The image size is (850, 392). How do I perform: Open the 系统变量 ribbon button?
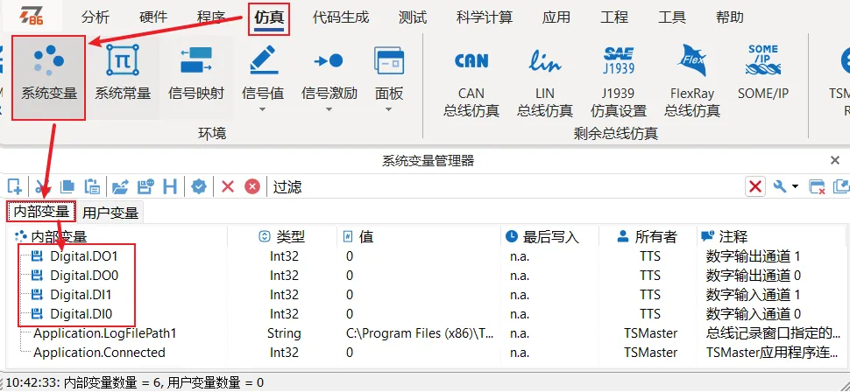[x=49, y=77]
